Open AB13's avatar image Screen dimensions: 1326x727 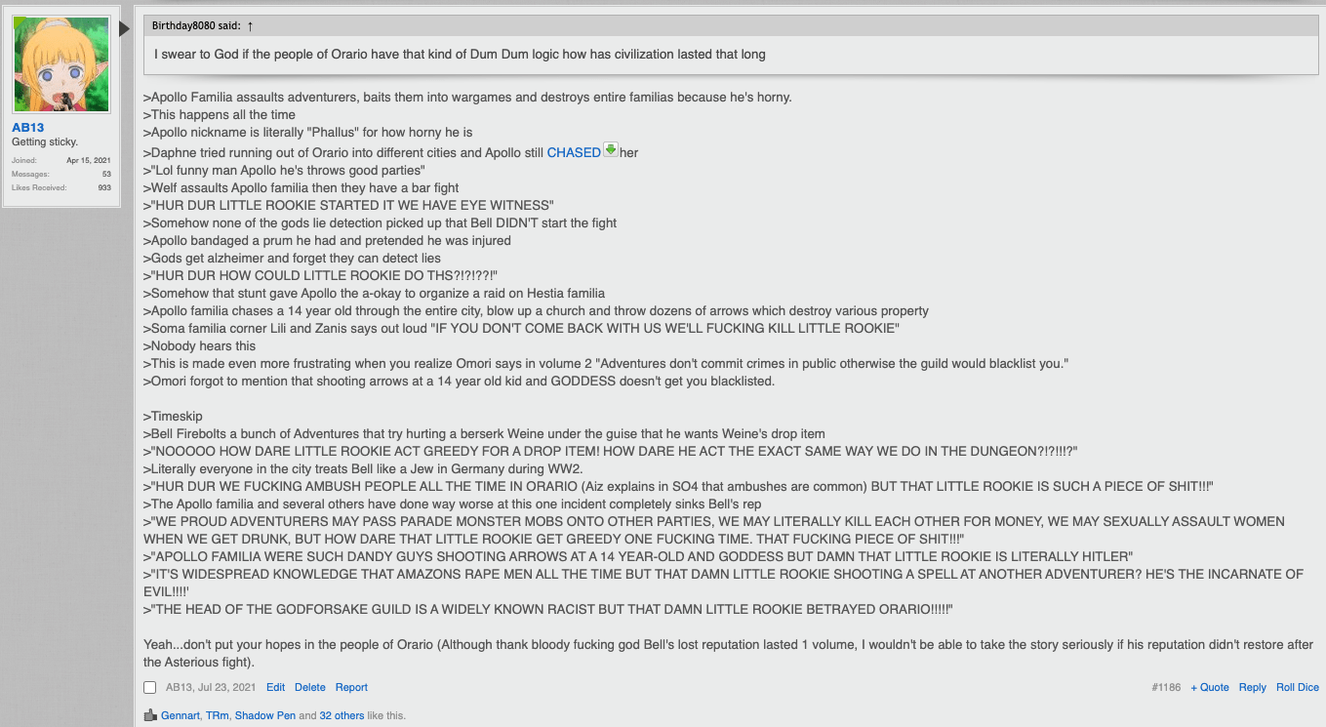61,65
